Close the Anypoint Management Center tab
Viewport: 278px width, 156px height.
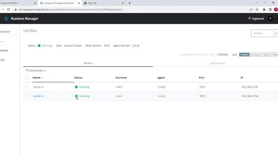pos(79,3)
